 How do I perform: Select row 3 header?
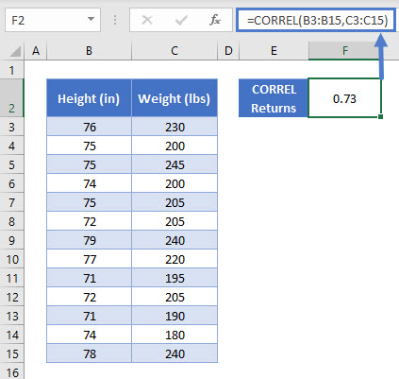pyautogui.click(x=12, y=127)
